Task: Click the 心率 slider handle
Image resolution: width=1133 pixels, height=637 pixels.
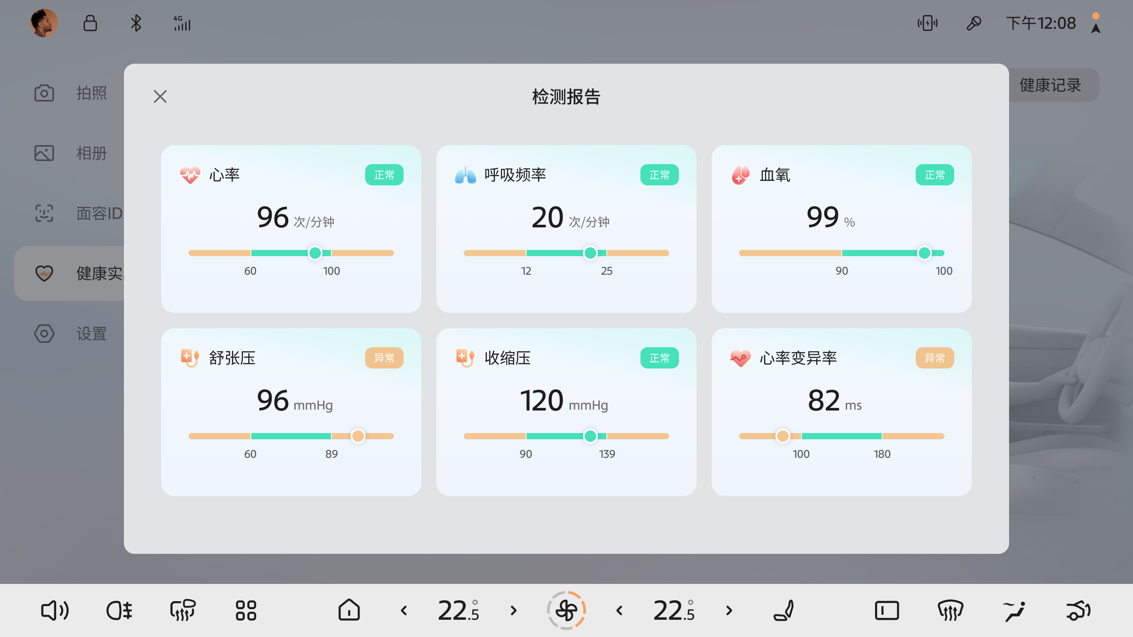Action: pos(315,253)
